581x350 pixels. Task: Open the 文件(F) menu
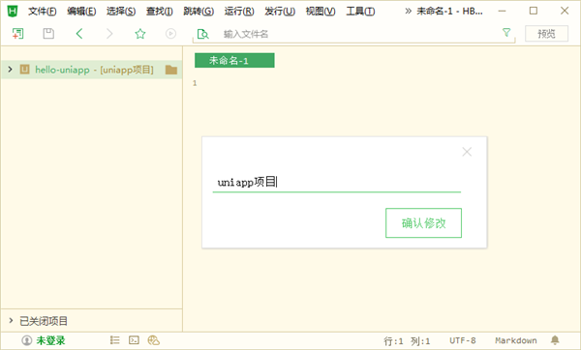(43, 12)
